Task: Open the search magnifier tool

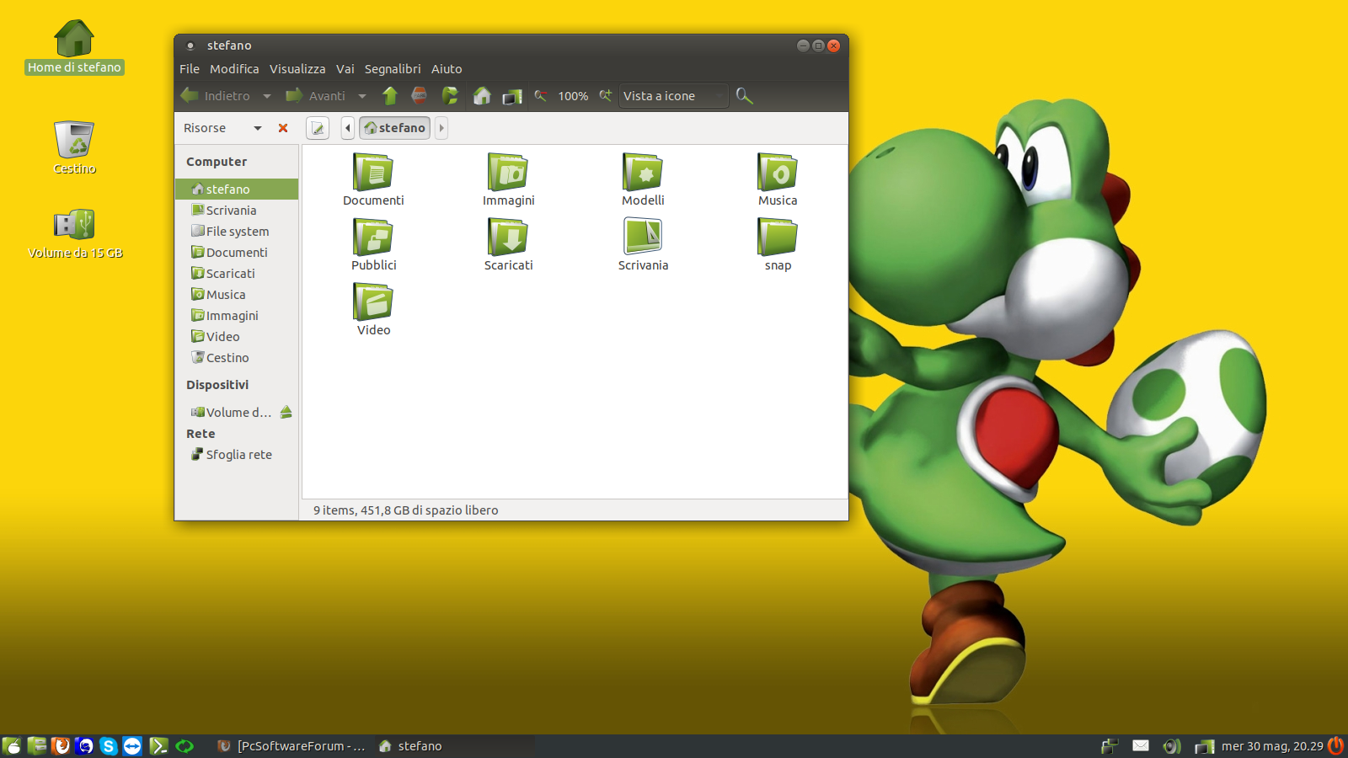Action: click(744, 96)
